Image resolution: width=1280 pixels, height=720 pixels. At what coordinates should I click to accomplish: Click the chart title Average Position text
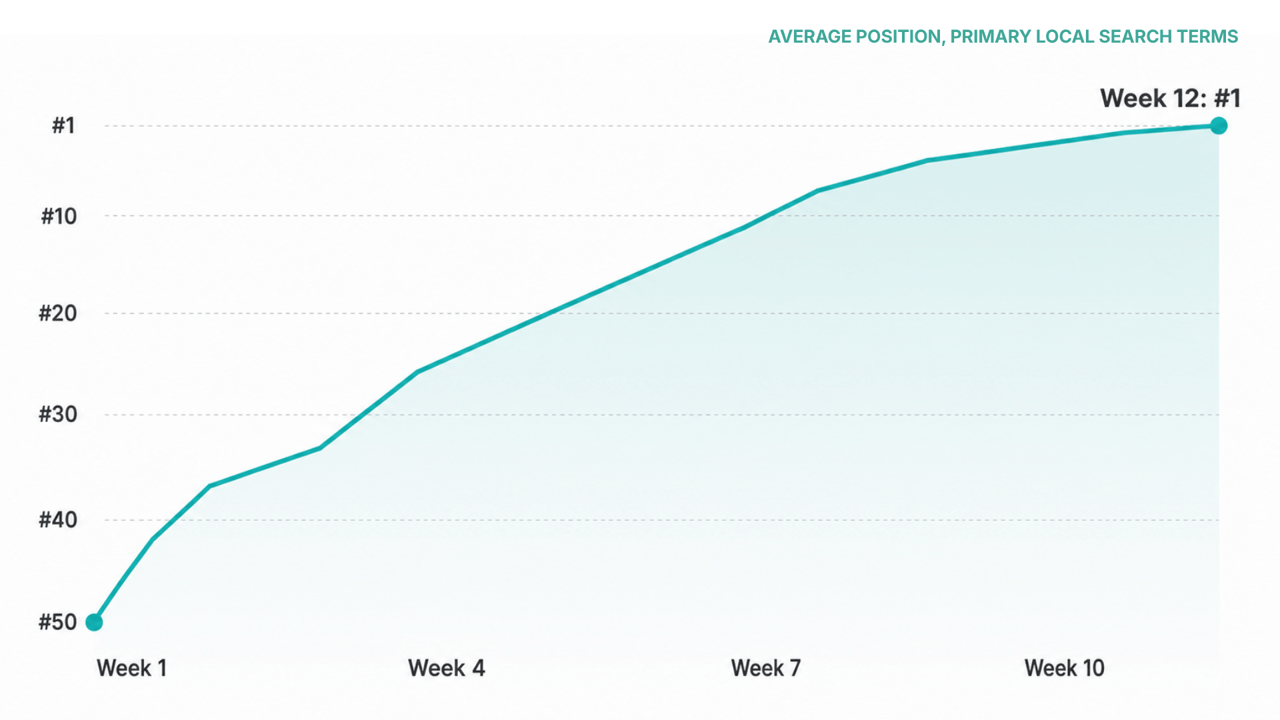(1003, 37)
